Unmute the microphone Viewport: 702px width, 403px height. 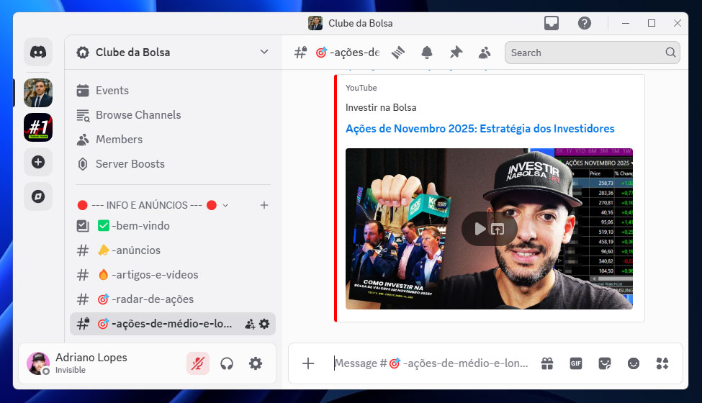[198, 363]
